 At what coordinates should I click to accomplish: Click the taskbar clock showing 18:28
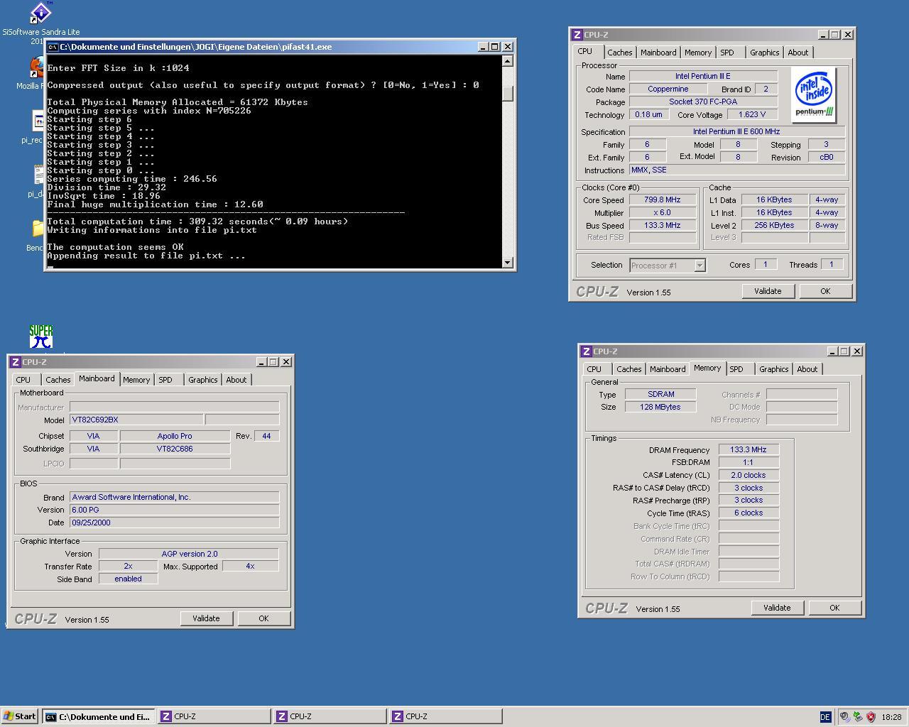pyautogui.click(x=891, y=717)
